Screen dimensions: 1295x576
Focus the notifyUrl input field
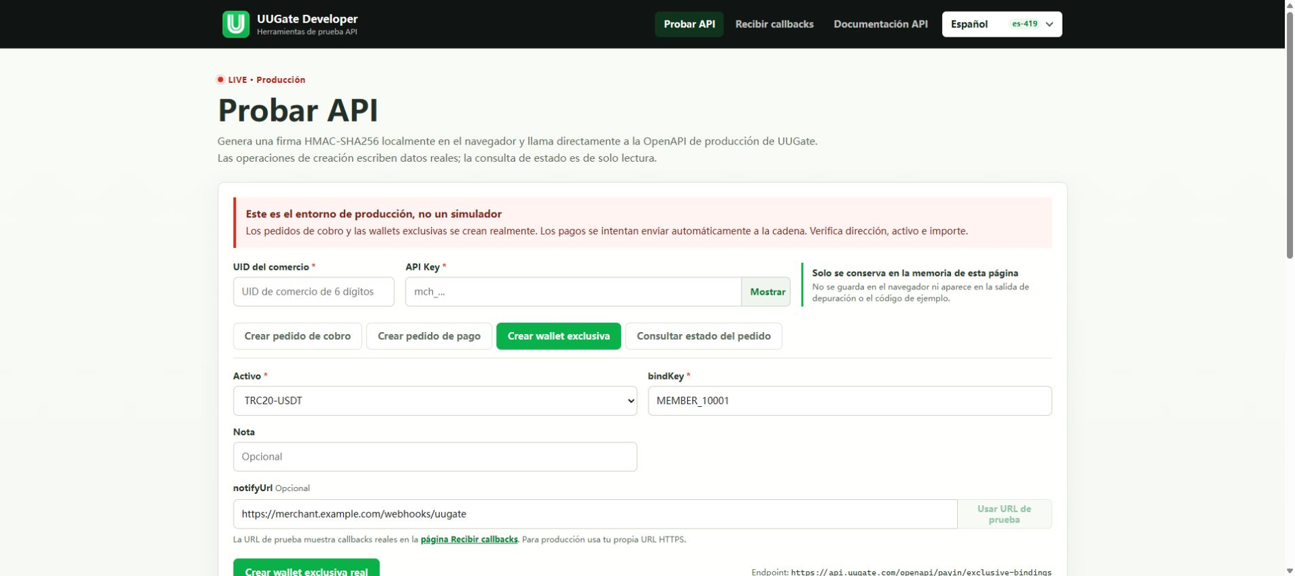point(595,514)
